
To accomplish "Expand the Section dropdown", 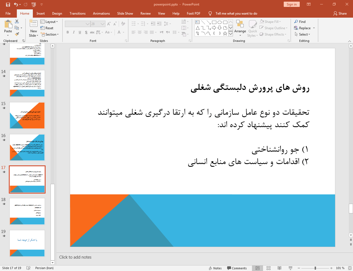I will [50, 34].
